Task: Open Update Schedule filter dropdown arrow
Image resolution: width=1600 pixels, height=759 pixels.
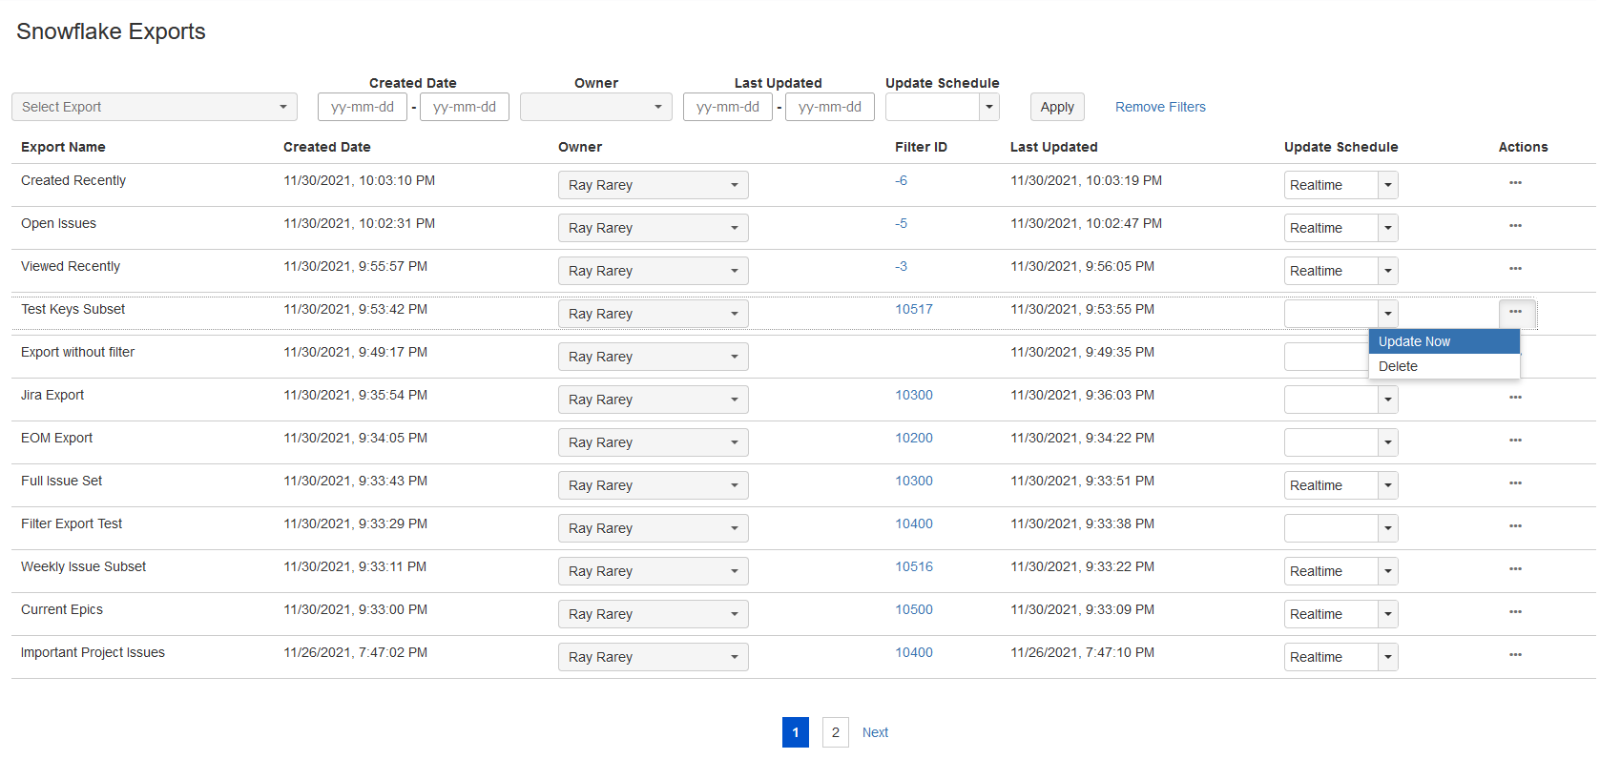Action: coord(989,107)
